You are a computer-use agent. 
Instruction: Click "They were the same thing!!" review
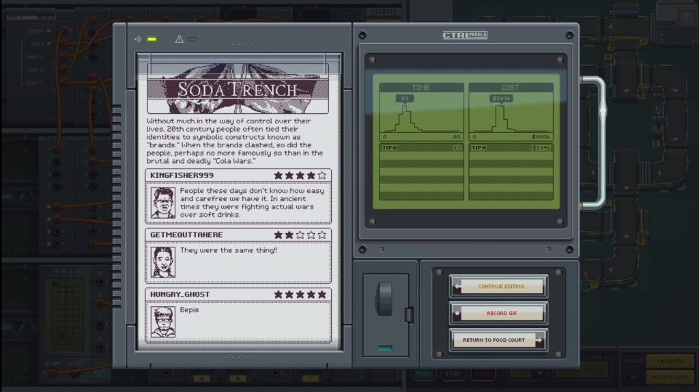click(228, 250)
